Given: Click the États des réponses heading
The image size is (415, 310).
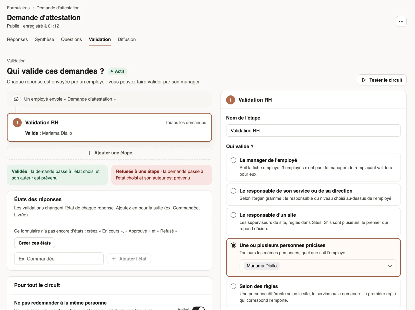Looking at the screenshot, I should click(38, 199).
